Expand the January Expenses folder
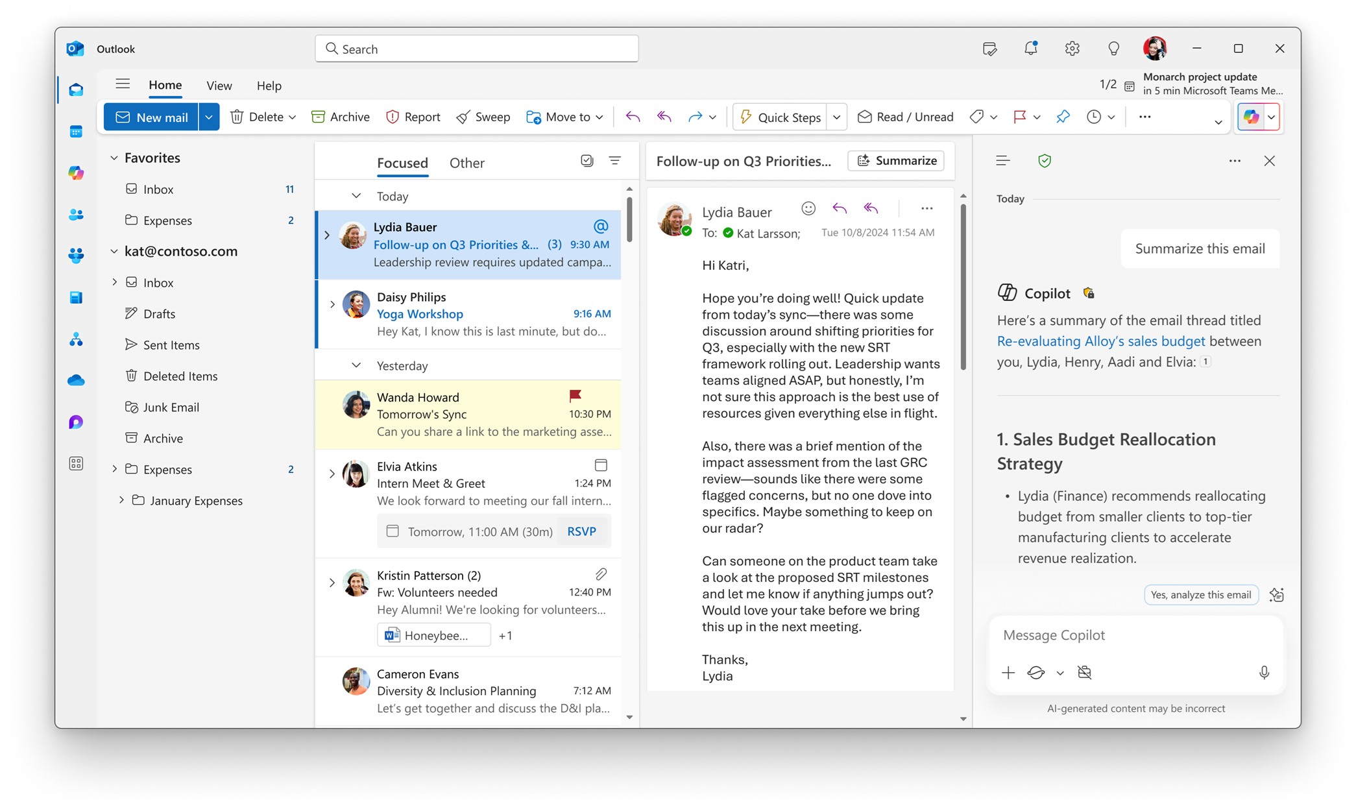The height and width of the screenshot is (811, 1356). [121, 500]
